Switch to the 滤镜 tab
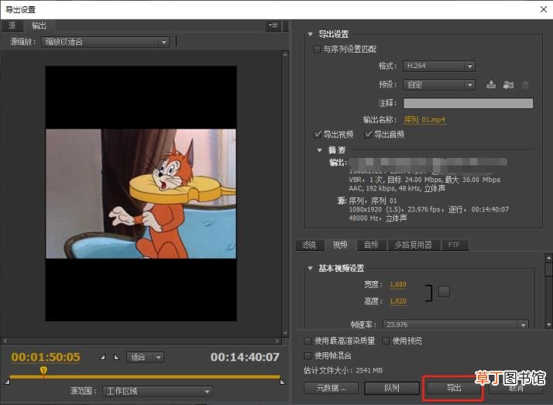 (x=309, y=245)
